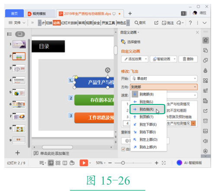Click the AI-智能排版 icon
This screenshot has height=193, width=215.
tap(180, 163)
